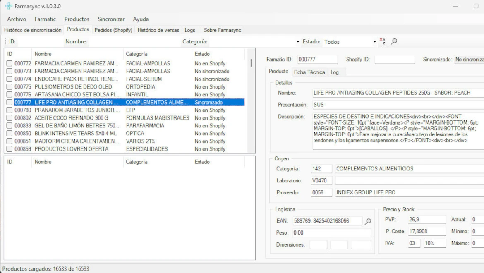The width and height of the screenshot is (484, 273).
Task: Switch to Histórico de ventas tab
Action: tap(158, 30)
